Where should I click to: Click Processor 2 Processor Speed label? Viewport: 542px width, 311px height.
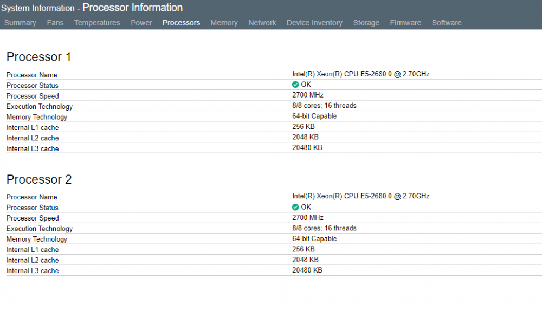(x=33, y=218)
